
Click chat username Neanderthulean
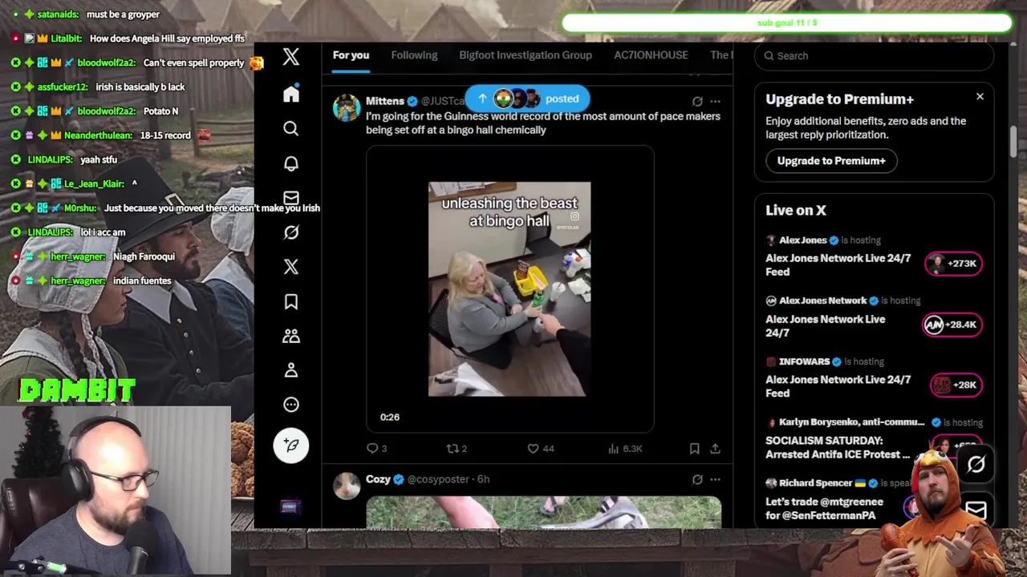coord(97,135)
